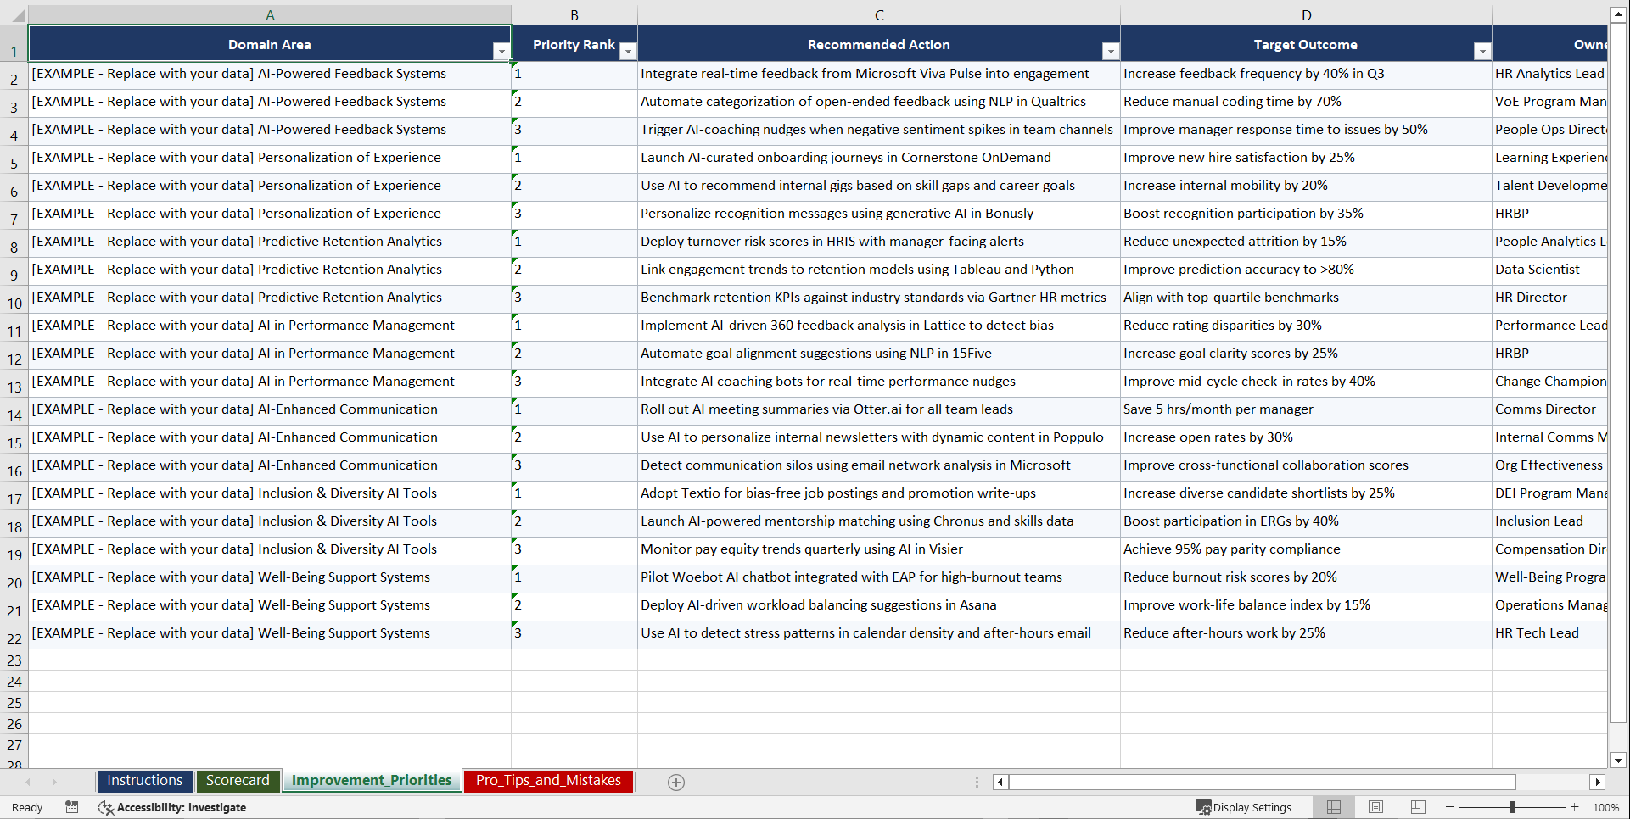This screenshot has height=819, width=1630.
Task: Click the Zoom In plus button
Action: pos(1575,807)
